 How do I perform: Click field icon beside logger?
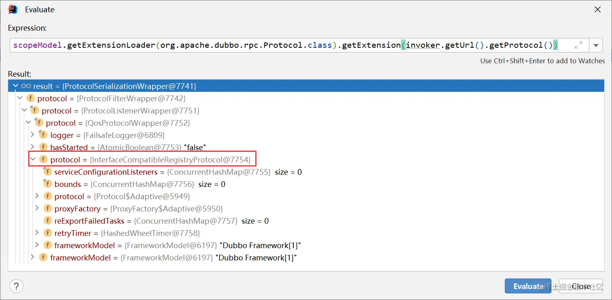coord(43,135)
